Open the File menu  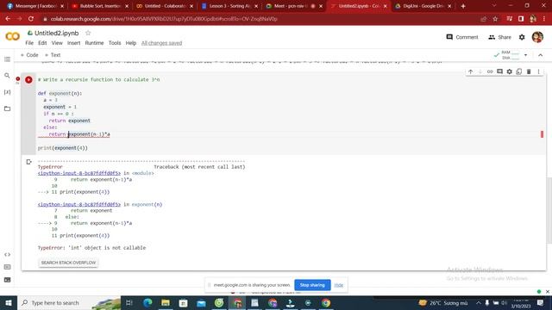click(29, 43)
